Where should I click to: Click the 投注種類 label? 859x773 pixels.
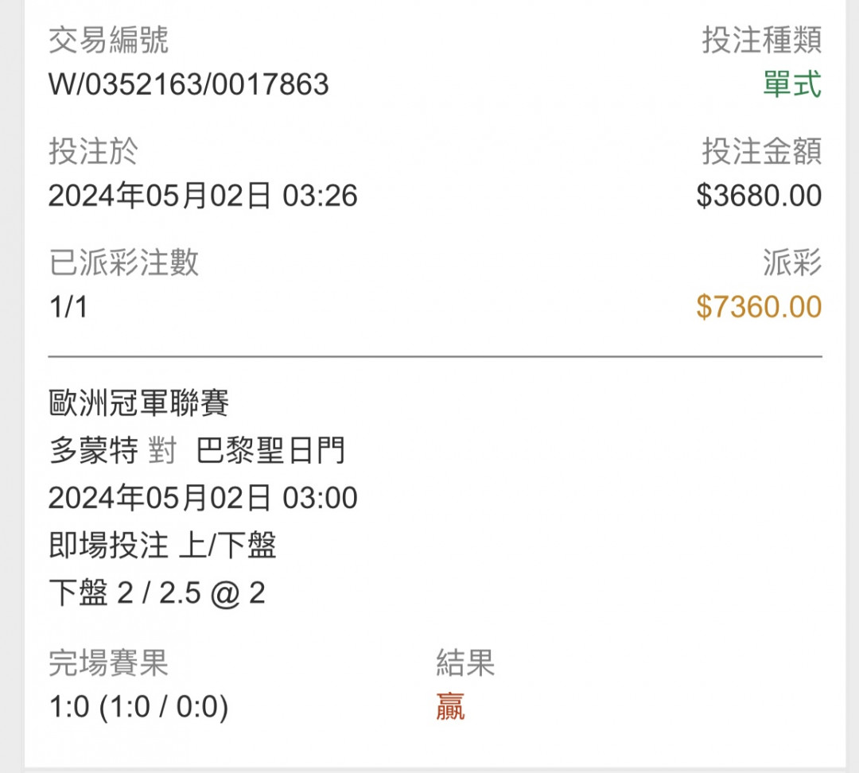click(x=761, y=40)
